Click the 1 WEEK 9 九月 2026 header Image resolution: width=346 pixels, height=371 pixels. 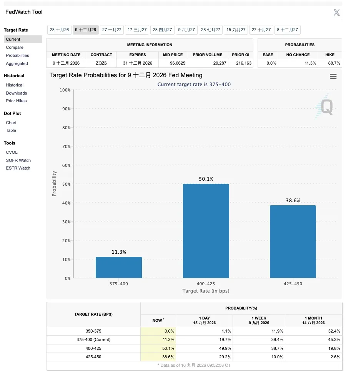pyautogui.click(x=259, y=320)
